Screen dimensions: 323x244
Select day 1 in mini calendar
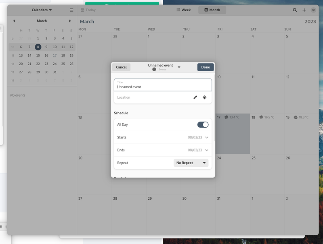tap(38, 38)
